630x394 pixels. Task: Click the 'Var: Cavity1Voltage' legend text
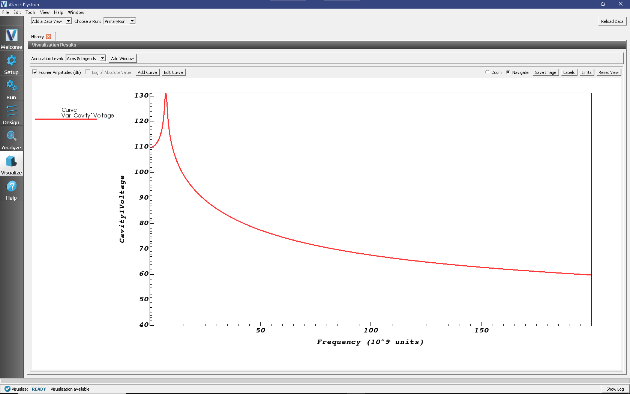point(88,116)
